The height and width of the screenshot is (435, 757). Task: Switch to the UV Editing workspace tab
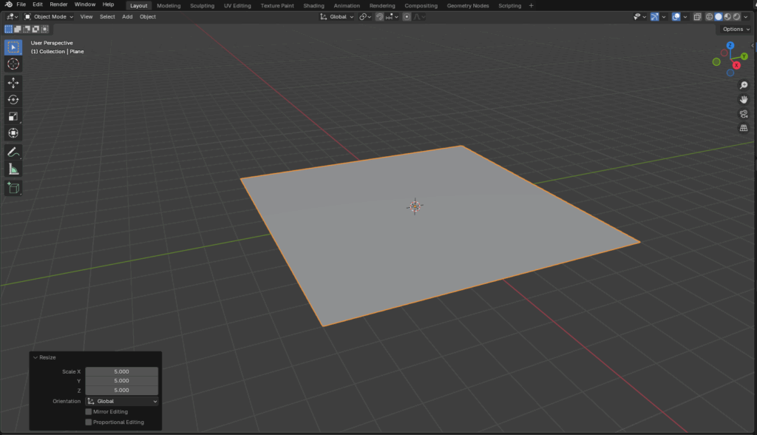(237, 6)
